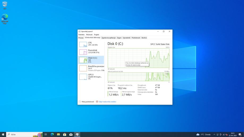Open the Mail app in the taskbar
The width and height of the screenshot is (244, 137).
point(71,134)
